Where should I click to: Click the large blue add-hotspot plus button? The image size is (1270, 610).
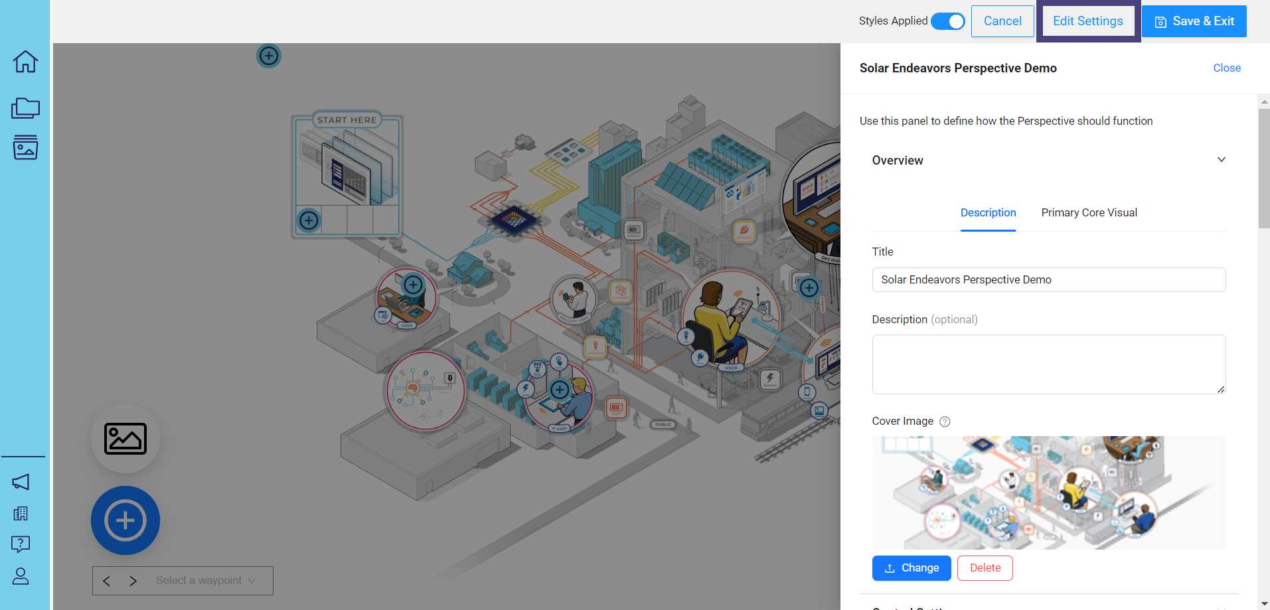(x=125, y=520)
